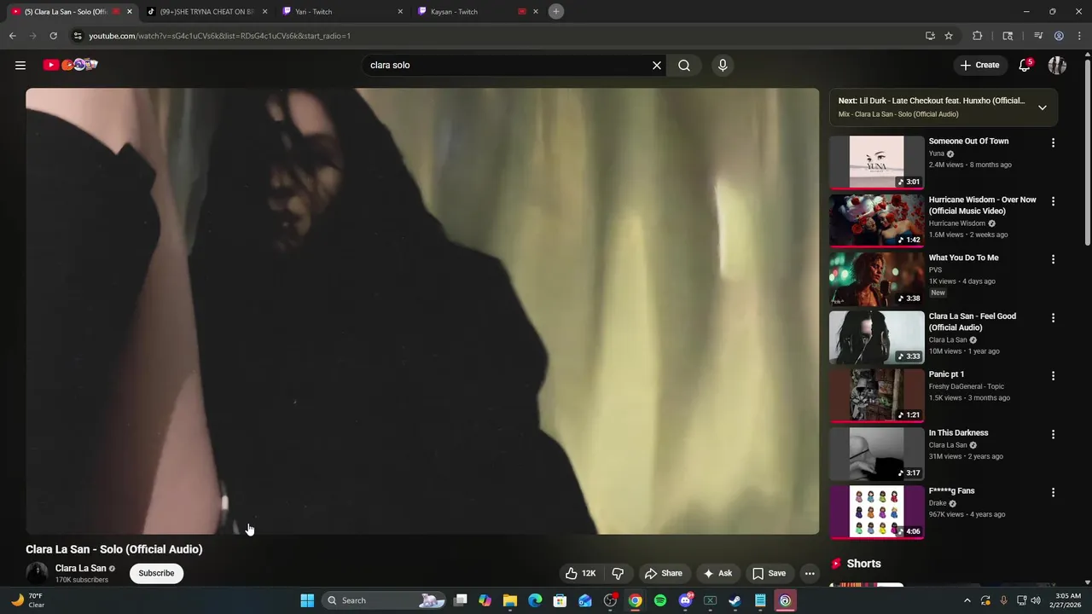Open Clara La San channel avatar
The image size is (1092, 614).
tap(37, 573)
